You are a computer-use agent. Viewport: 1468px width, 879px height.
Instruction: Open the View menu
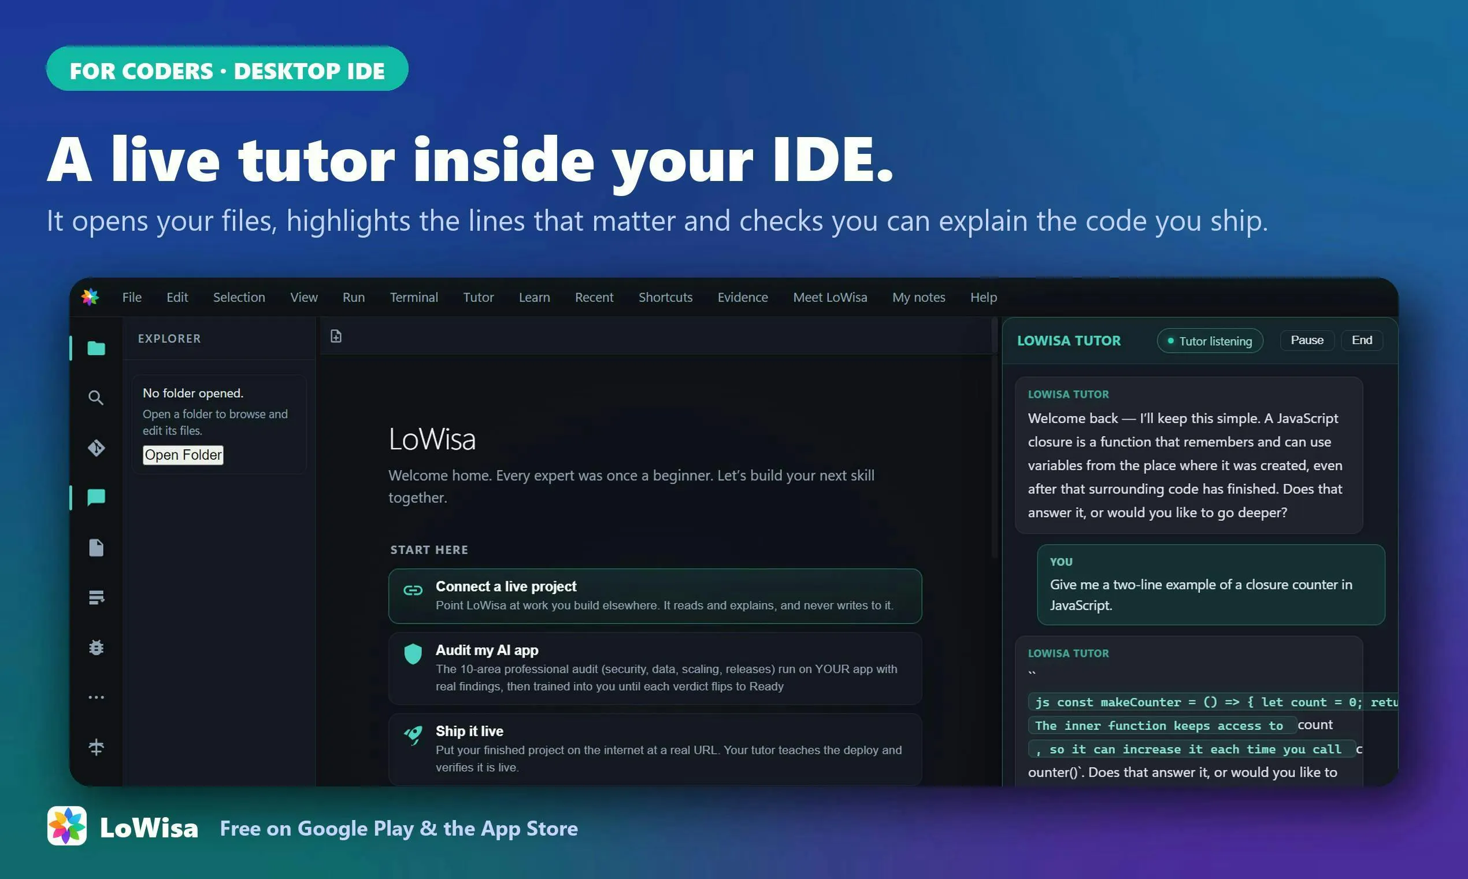(303, 297)
